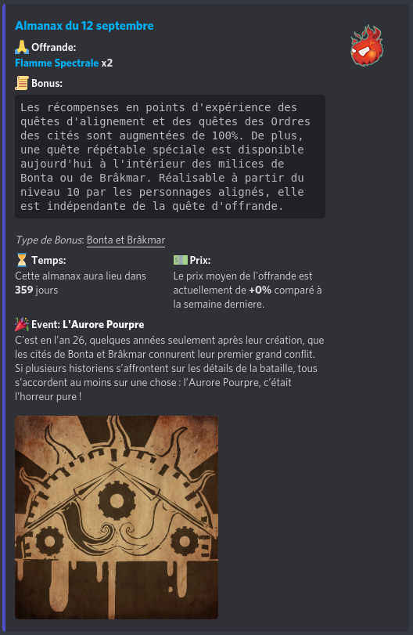Open the Flamme Spectrale item link

click(x=56, y=63)
